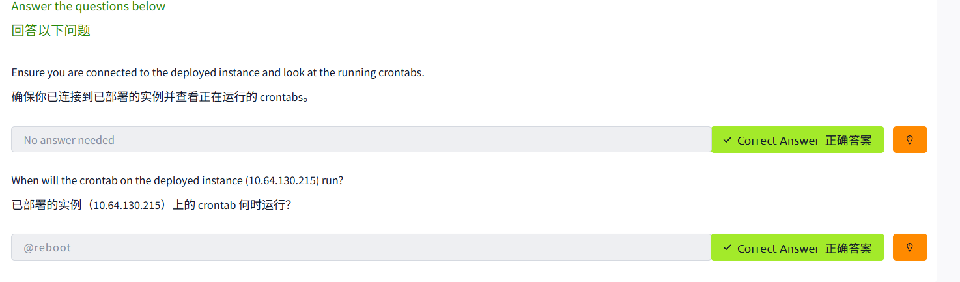Click the checkmark icon in the second Correct Answer button

point(727,248)
